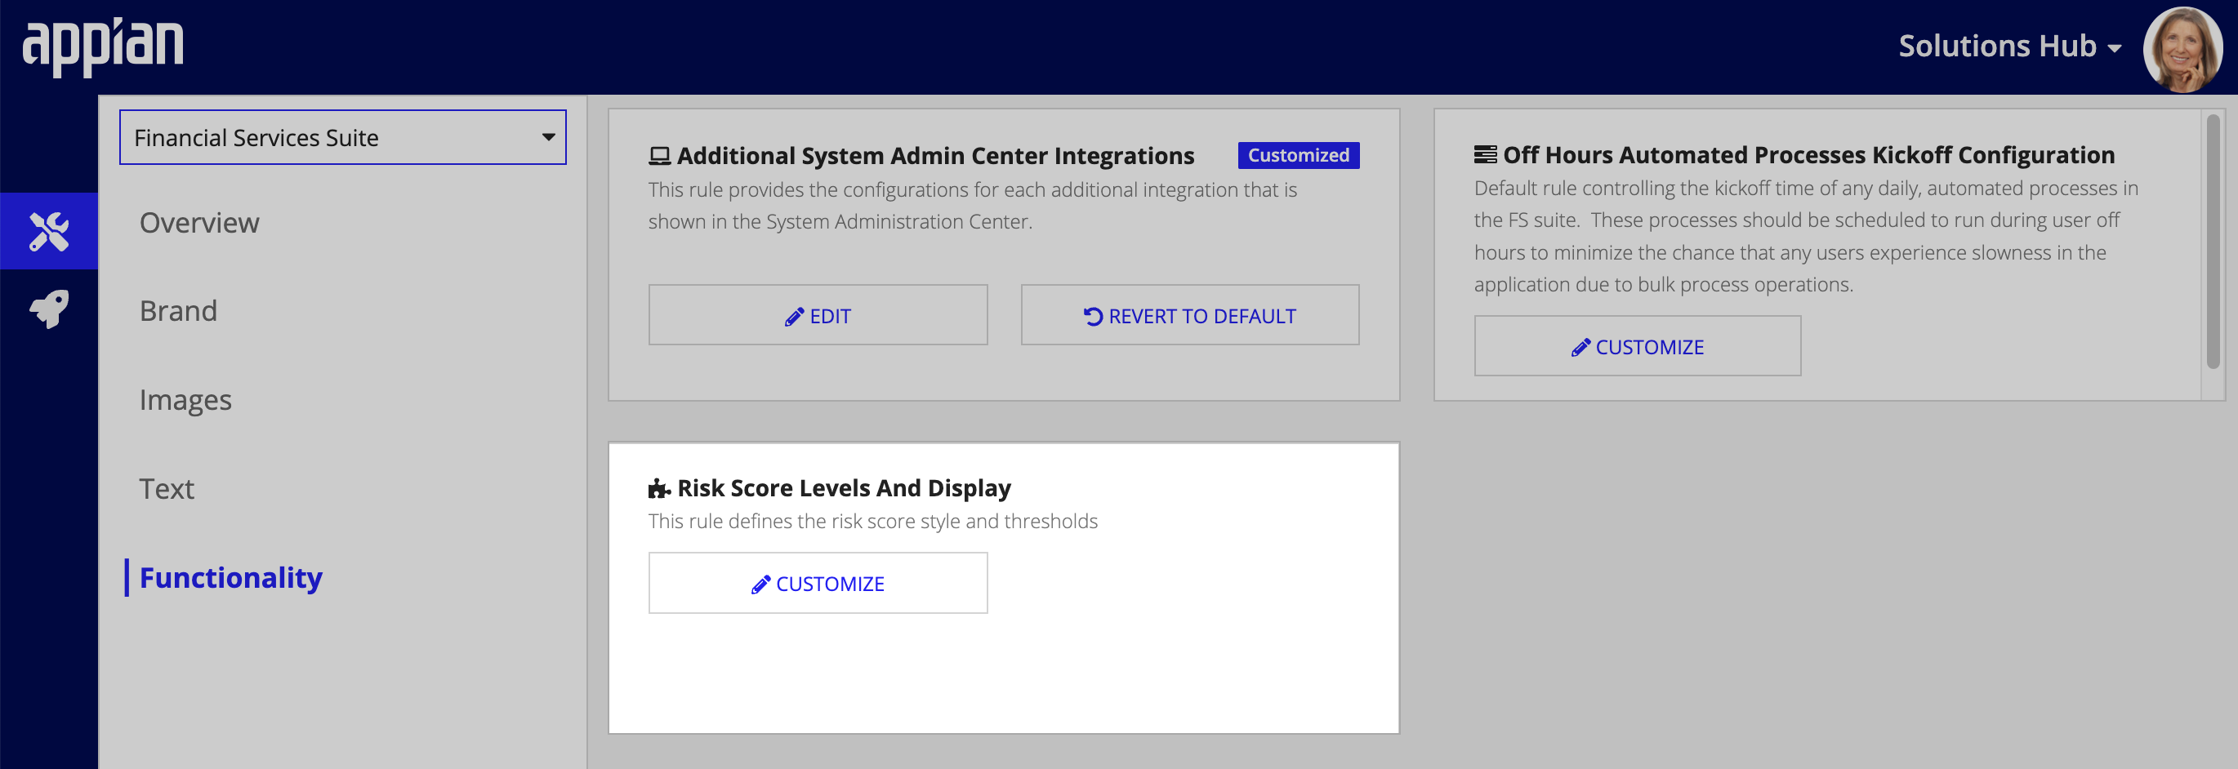Expand the Financial Services Suite dropdown

342,137
